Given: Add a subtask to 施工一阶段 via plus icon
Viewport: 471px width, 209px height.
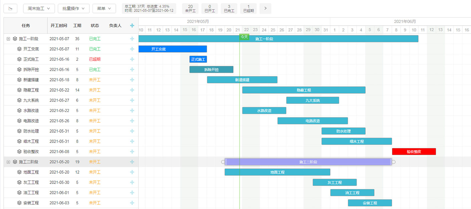Looking at the screenshot, I should point(132,39).
